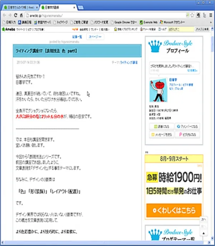Click the yellow Ameba search field
215x246 pixels.
coord(181,29)
